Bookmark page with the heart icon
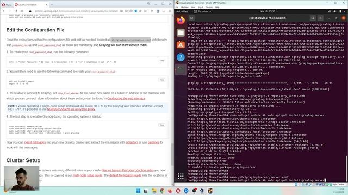 click(x=145, y=11)
